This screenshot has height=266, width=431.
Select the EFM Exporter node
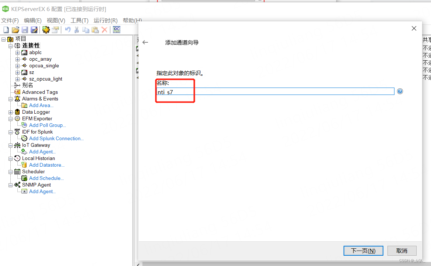pyautogui.click(x=37, y=118)
